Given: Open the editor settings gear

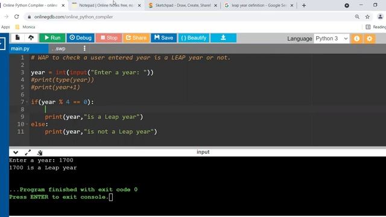Looking at the screenshot, I should coord(369,39).
